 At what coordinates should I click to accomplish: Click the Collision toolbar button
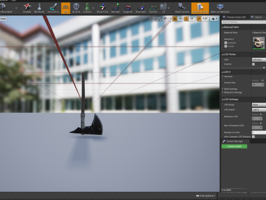click(x=87, y=8)
